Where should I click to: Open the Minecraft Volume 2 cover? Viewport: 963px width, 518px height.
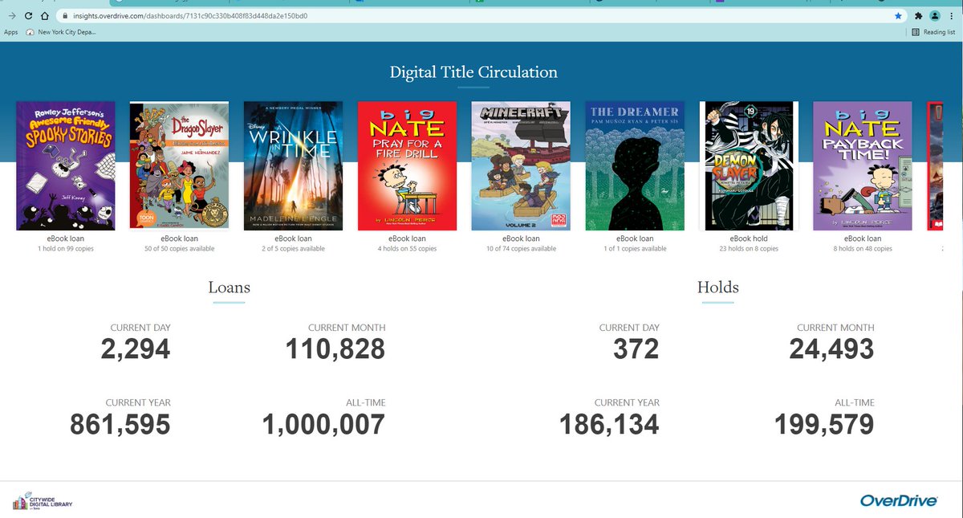(x=521, y=165)
